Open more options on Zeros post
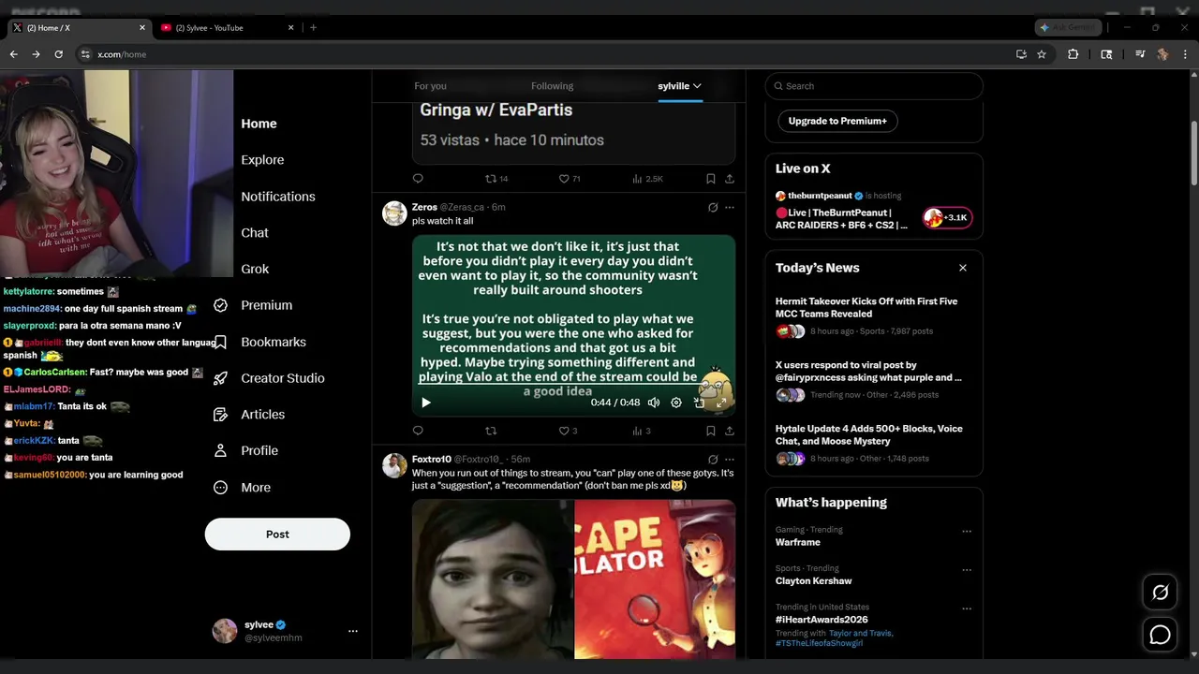Viewport: 1199px width, 674px height. pos(730,207)
